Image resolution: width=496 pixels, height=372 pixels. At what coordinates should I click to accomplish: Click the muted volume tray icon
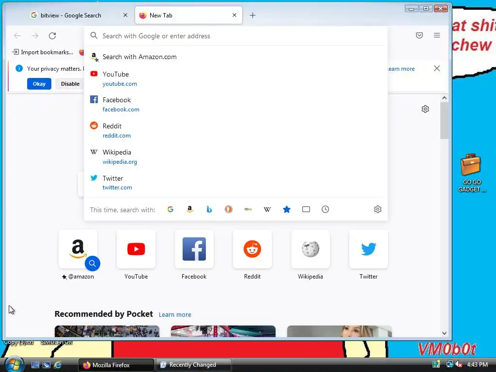(459, 364)
